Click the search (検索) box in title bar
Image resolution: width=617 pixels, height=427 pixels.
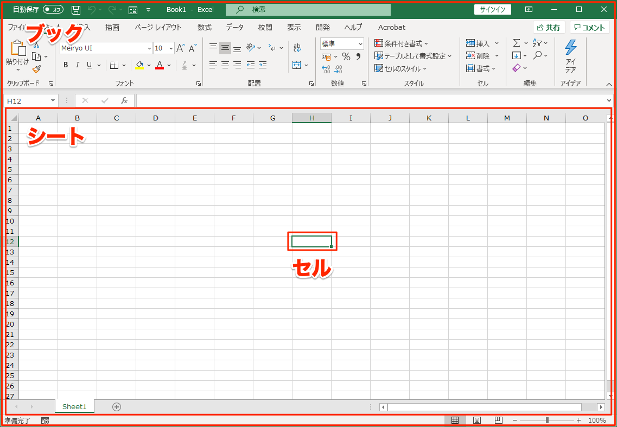[x=308, y=10]
